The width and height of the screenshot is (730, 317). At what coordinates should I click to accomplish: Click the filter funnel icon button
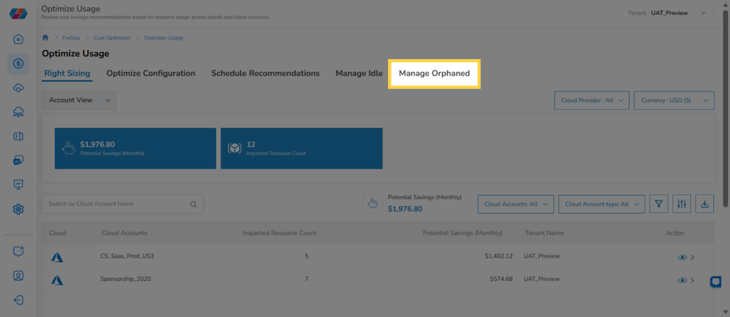click(659, 204)
